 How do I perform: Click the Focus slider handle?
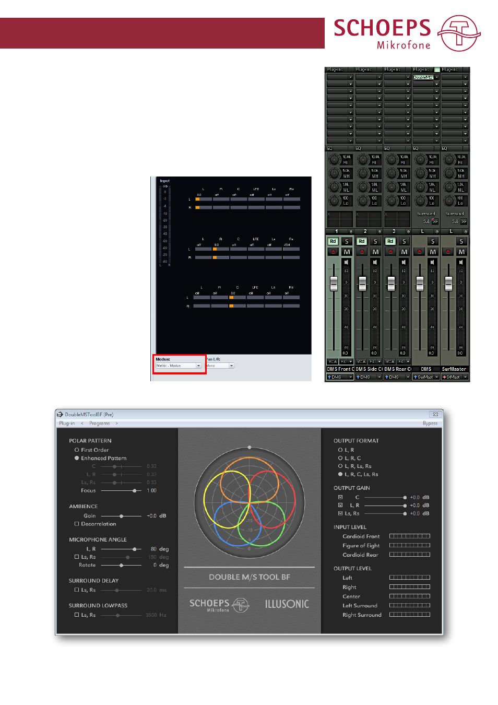click(135, 491)
